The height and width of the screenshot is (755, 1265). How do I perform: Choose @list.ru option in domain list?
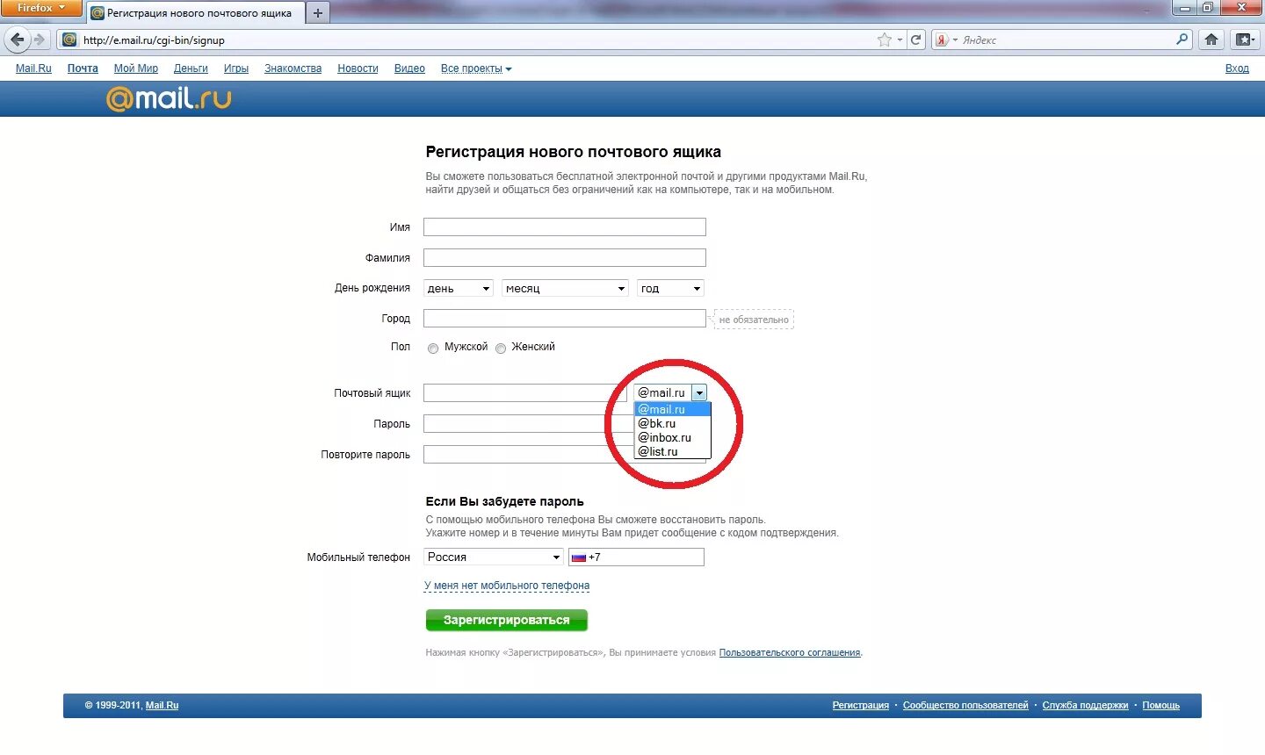[672, 451]
